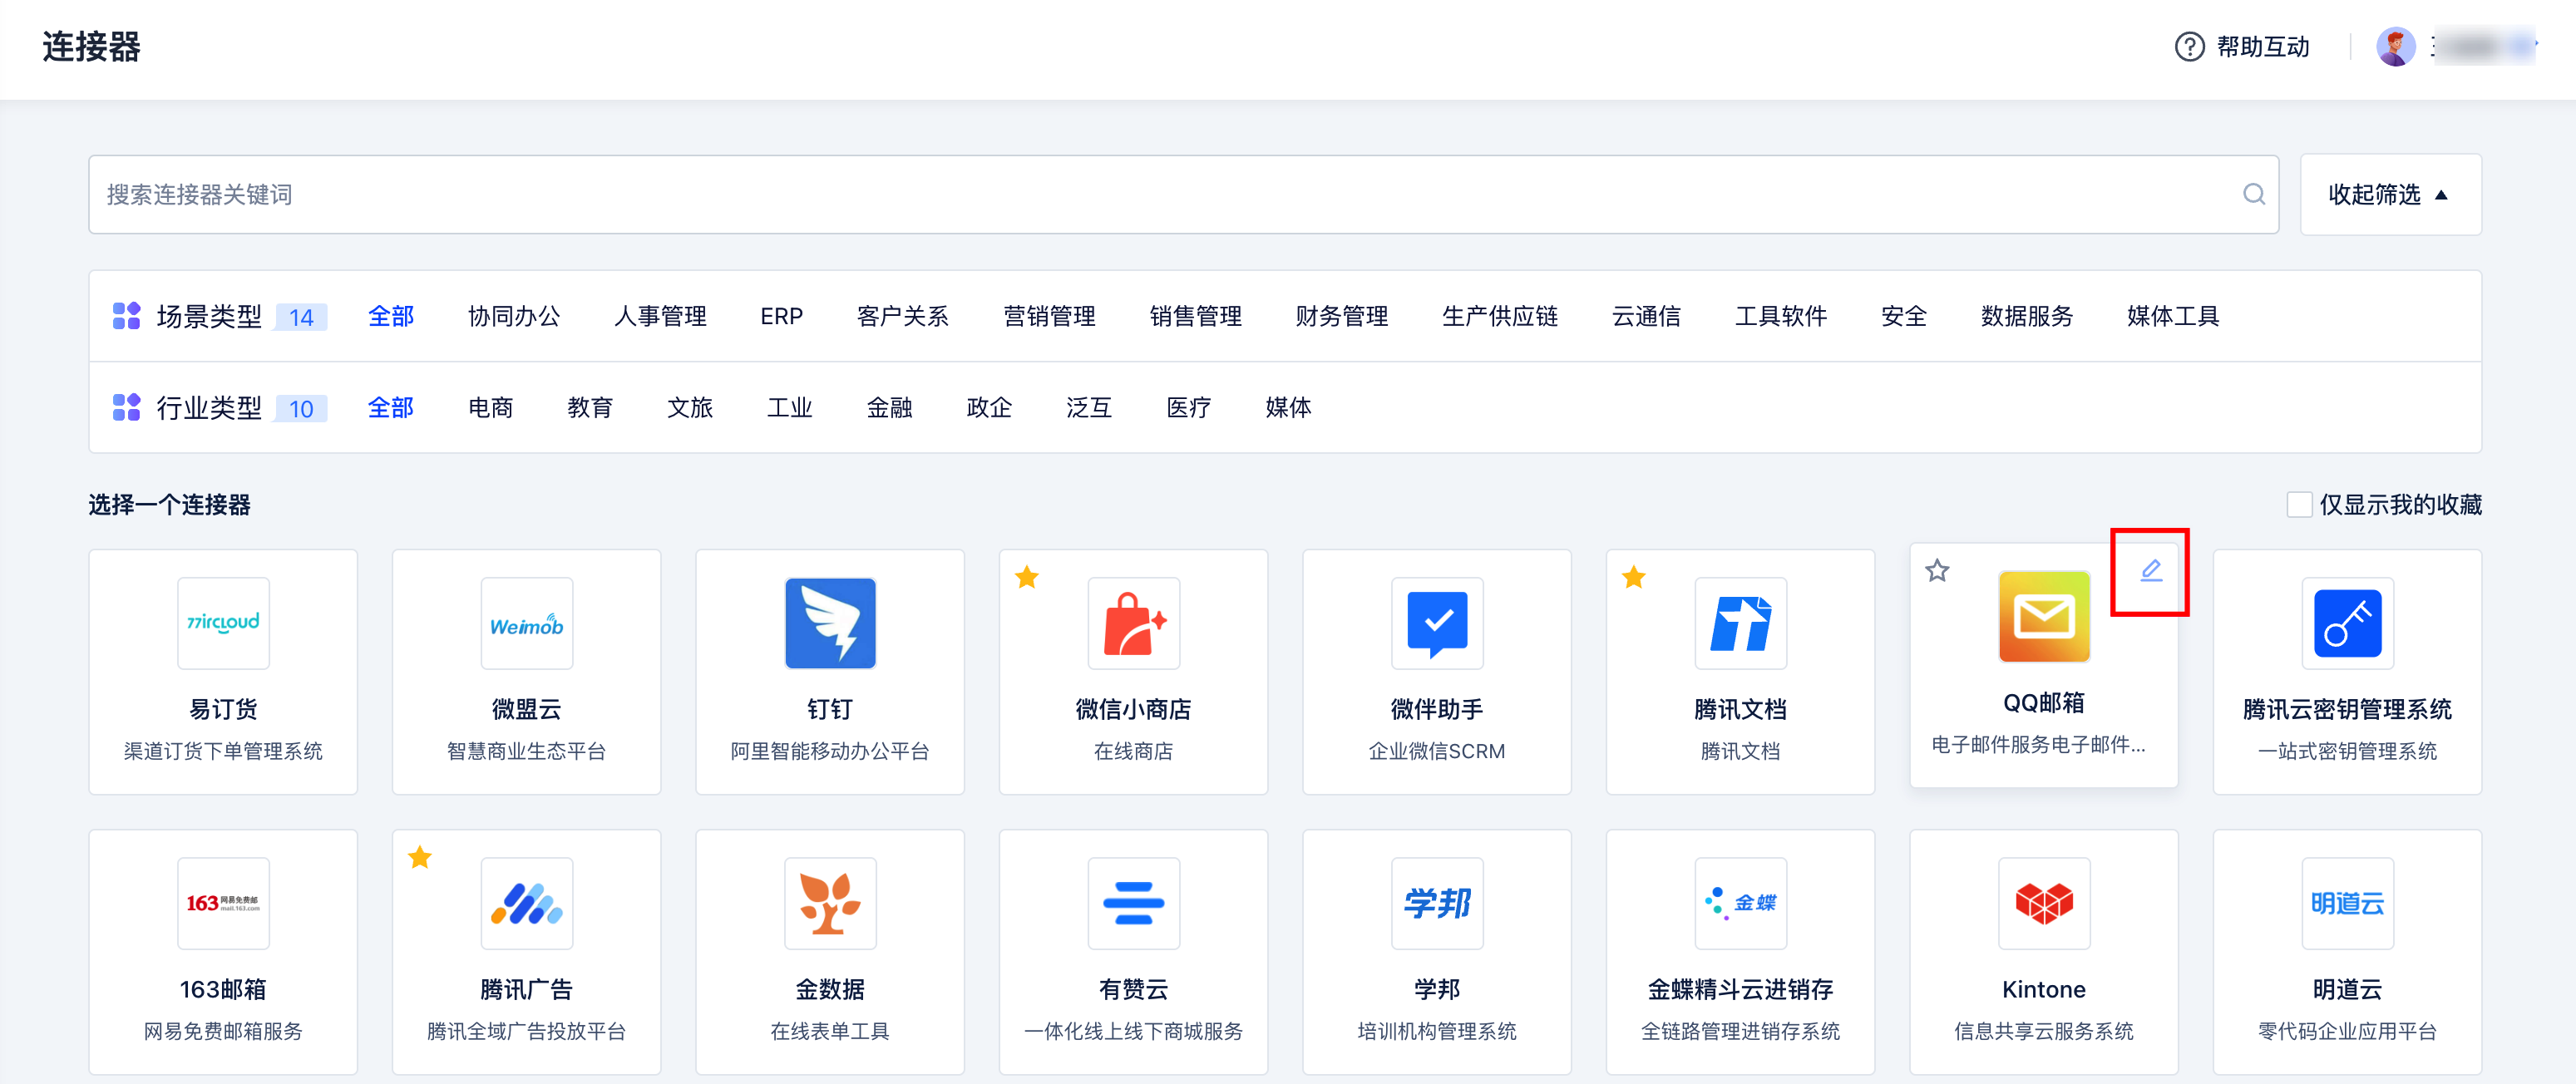Select the 腾讯广告 connector icon

point(527,903)
